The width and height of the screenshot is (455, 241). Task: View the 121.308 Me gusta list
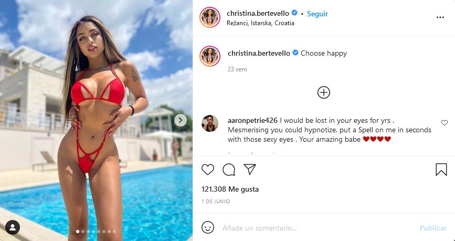230,189
